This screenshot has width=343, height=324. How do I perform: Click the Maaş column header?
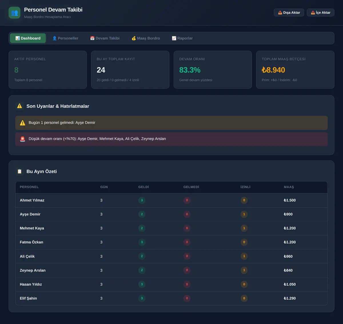[x=289, y=187]
